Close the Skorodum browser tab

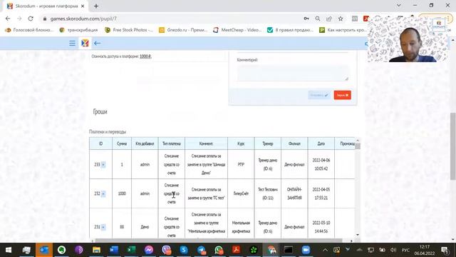tap(83, 6)
